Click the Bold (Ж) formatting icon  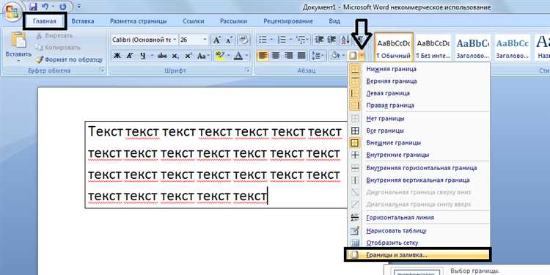117,56
